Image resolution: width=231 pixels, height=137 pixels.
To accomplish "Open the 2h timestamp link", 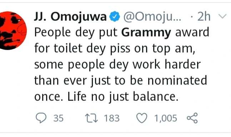I will (x=204, y=16).
